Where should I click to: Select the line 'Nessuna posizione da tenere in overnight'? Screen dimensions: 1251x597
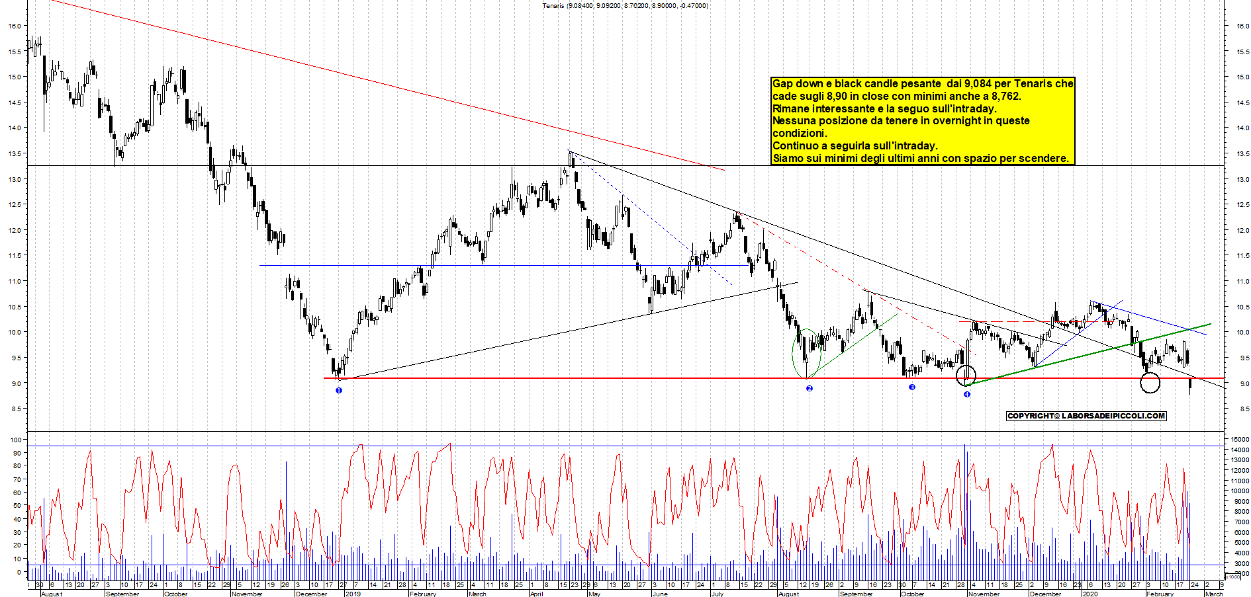coord(901,120)
